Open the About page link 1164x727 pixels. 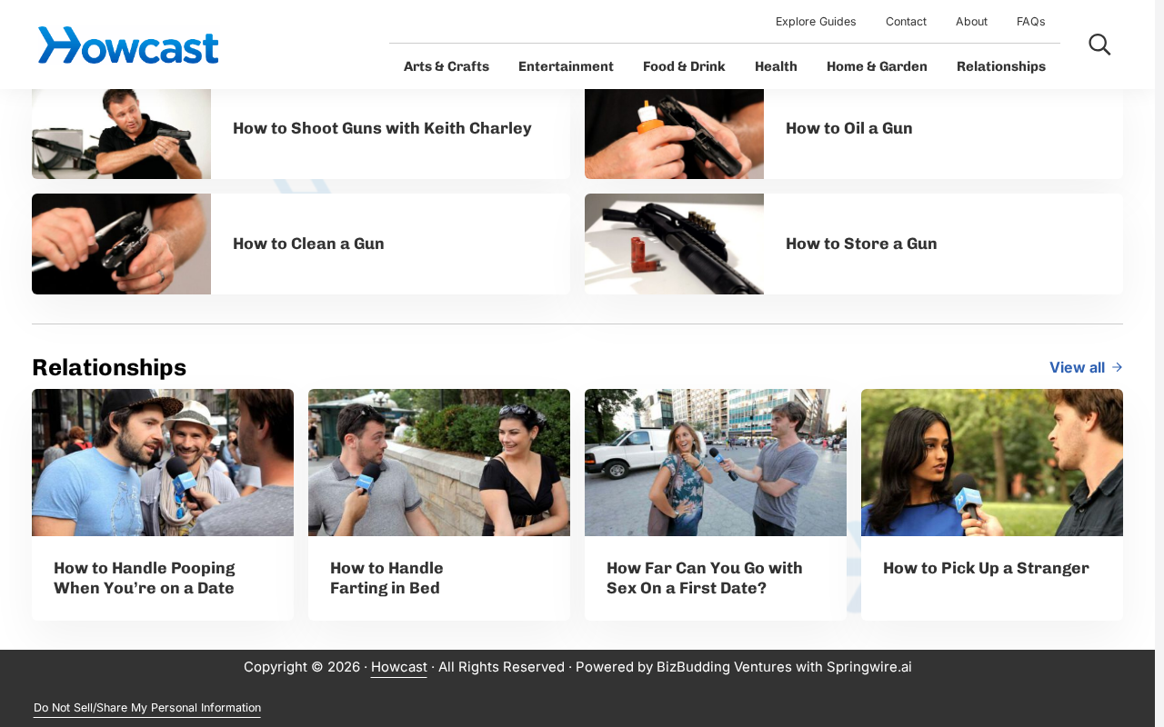click(971, 21)
